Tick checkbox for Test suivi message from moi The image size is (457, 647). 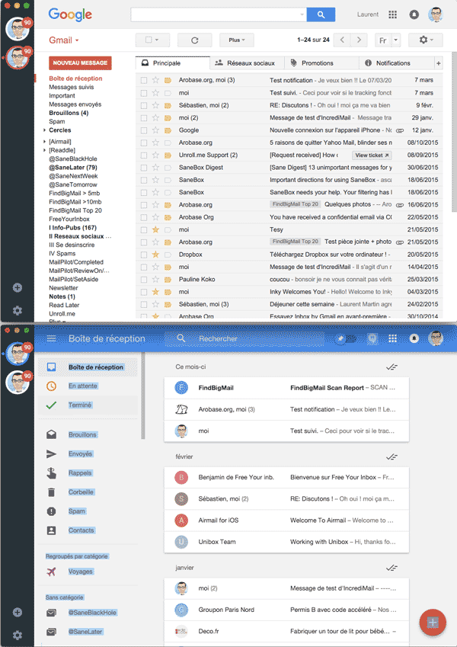click(x=144, y=93)
